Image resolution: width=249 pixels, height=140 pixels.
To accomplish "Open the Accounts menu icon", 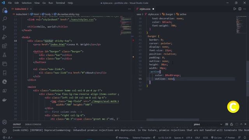I will click(4, 122).
